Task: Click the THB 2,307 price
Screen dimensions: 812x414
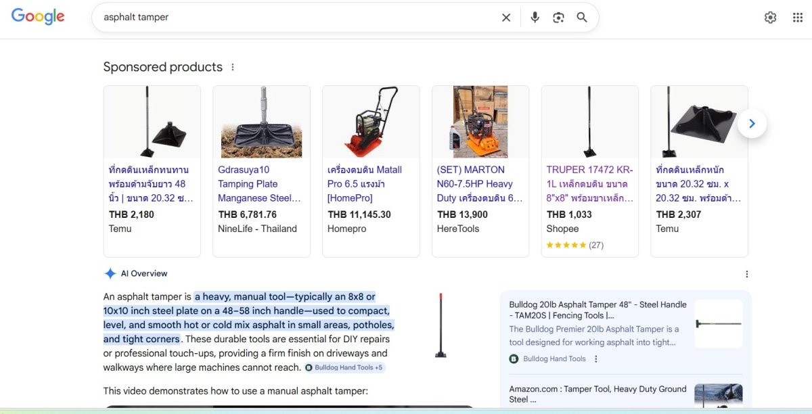Action: [x=679, y=214]
